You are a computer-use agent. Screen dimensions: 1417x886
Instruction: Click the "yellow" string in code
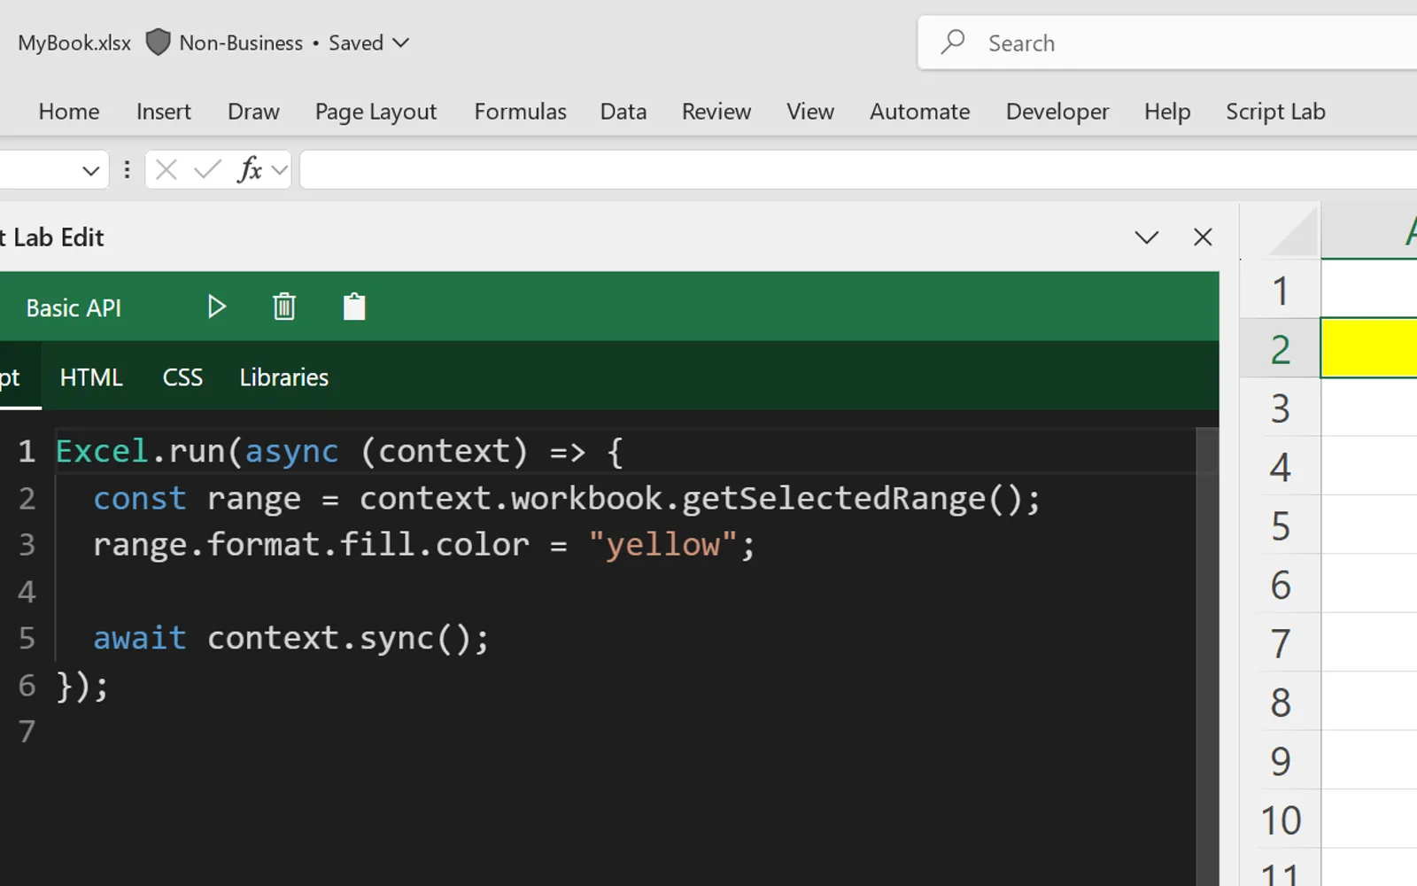[x=662, y=545]
